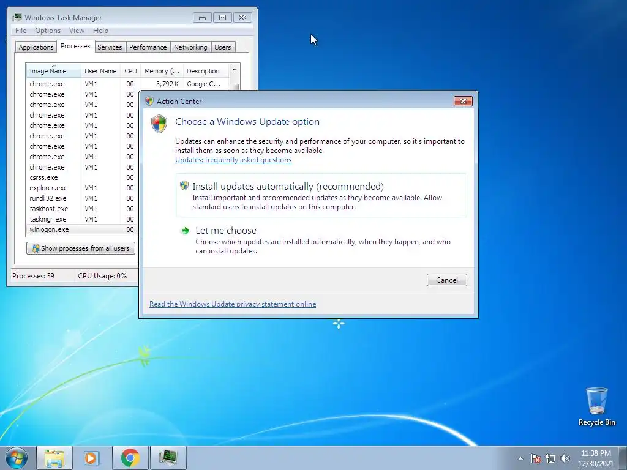Screen dimensions: 627x470
Task: Select chrome.exe row showing 3,792 K
Action: point(127,84)
